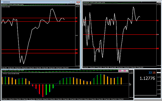
Task: Click the large 1.12776 price display
Action: tap(147, 78)
